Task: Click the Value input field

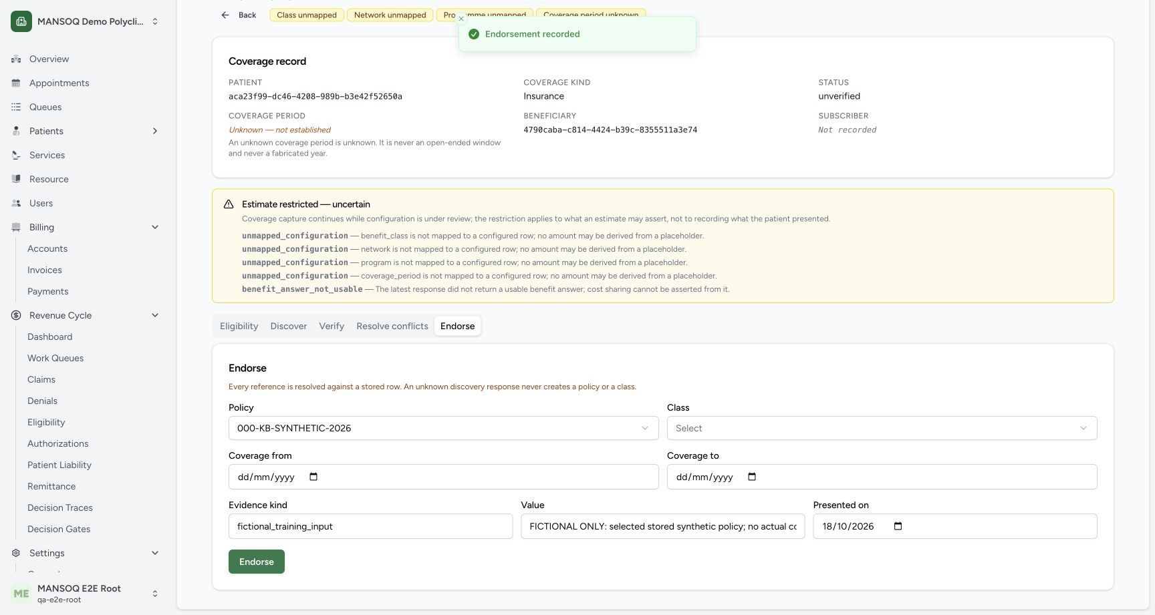Action: coord(663,526)
